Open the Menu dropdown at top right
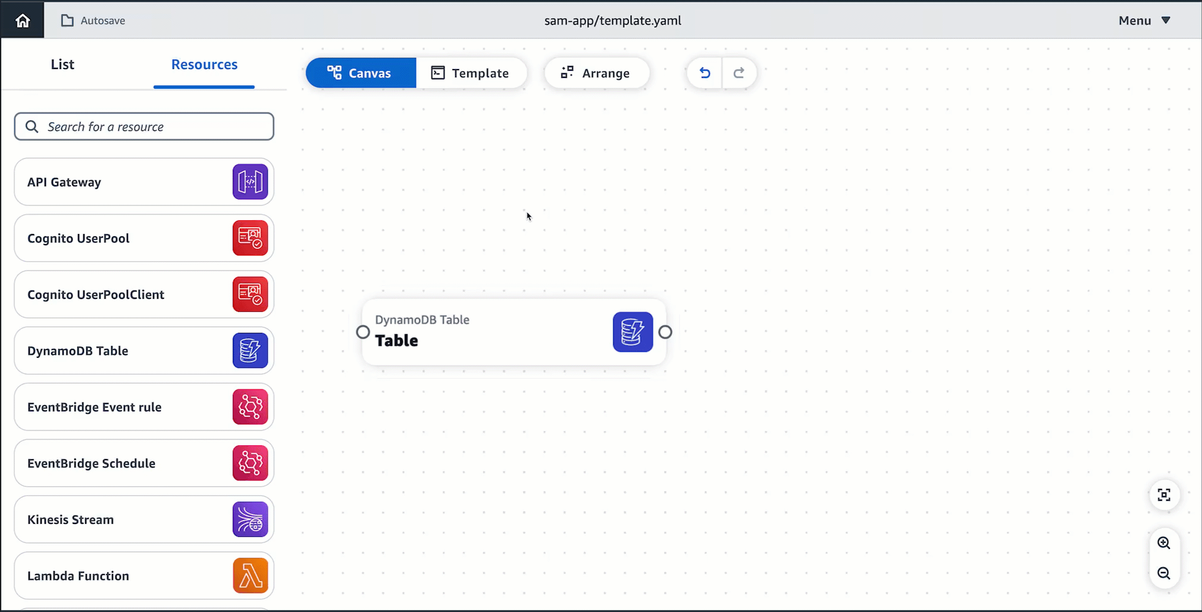Viewport: 1202px width, 612px height. (x=1142, y=20)
